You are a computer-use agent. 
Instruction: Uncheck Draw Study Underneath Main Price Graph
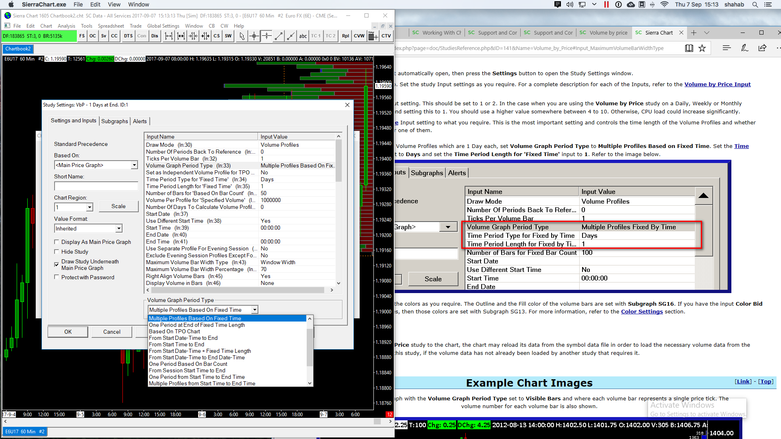point(57,265)
